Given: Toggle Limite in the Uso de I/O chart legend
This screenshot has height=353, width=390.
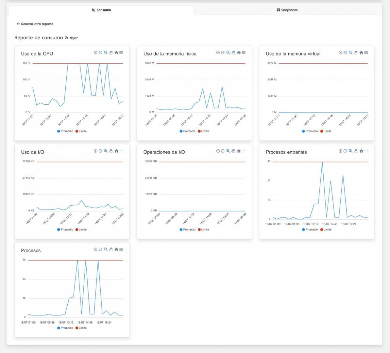Looking at the screenshot, I should coord(81,229).
